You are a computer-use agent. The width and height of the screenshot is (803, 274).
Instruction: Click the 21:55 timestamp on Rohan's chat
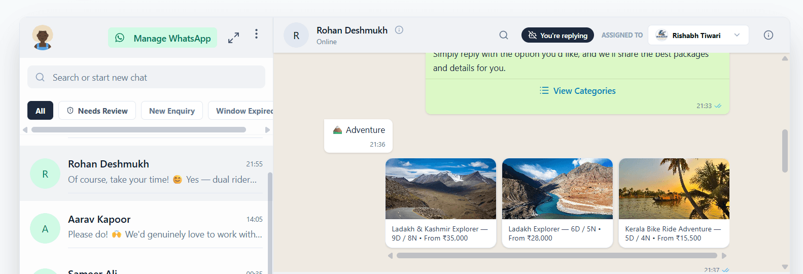[x=254, y=164]
